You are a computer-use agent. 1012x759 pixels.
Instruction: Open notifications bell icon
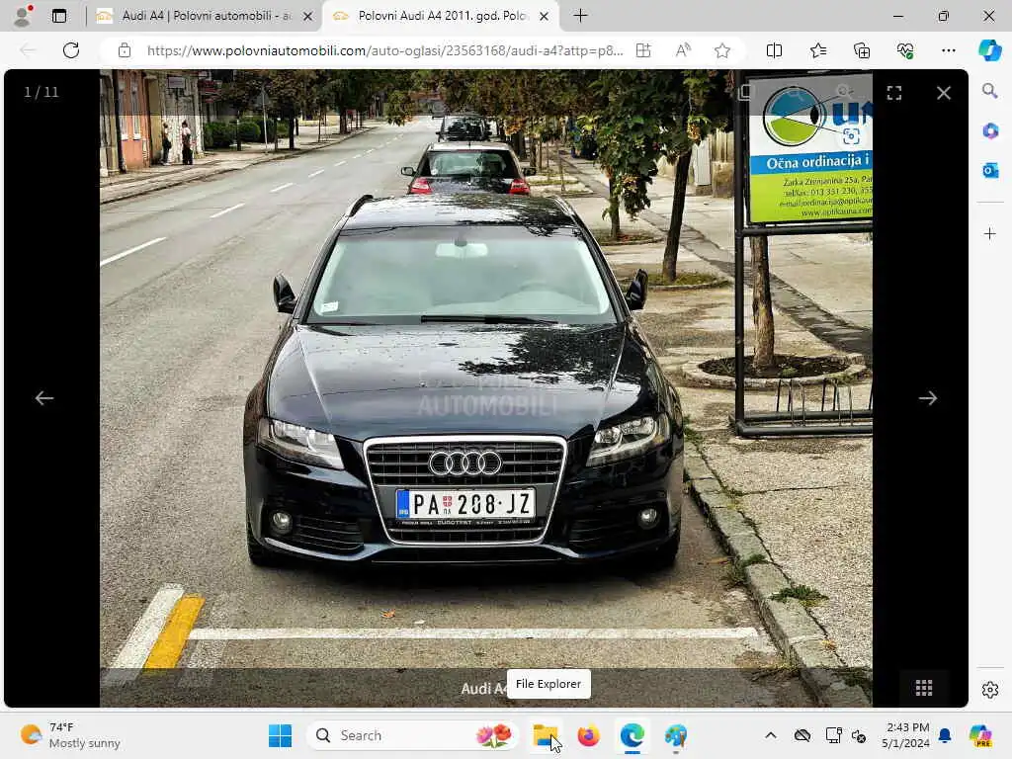pyautogui.click(x=945, y=735)
